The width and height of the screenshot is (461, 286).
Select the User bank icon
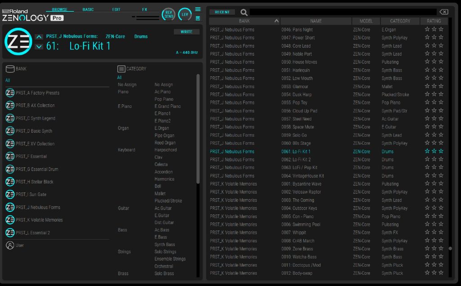tap(10, 246)
